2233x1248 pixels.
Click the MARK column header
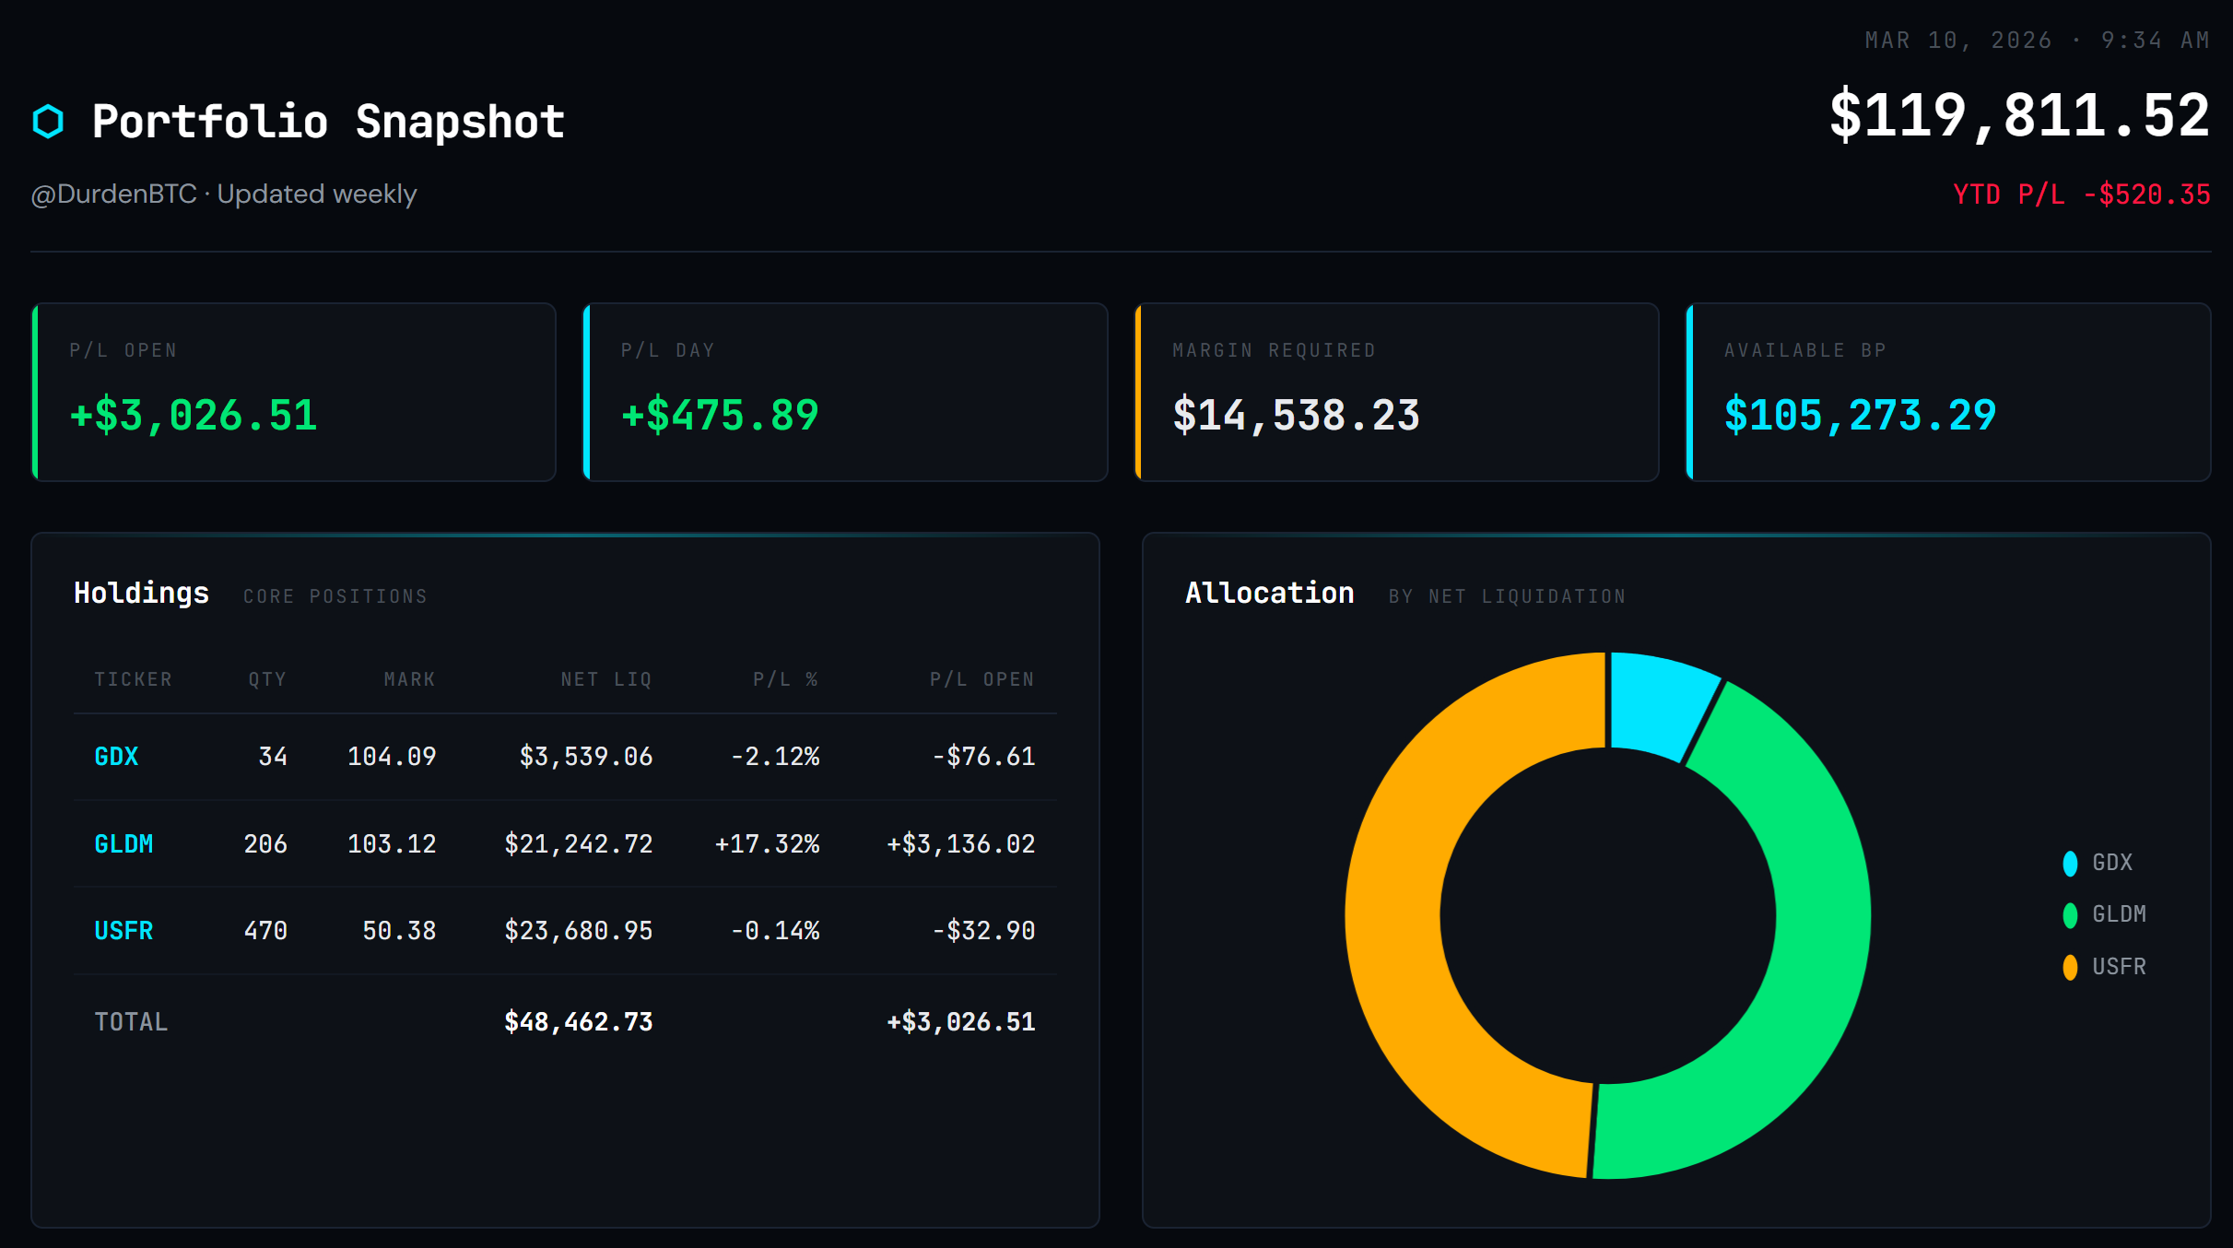[x=409, y=679]
